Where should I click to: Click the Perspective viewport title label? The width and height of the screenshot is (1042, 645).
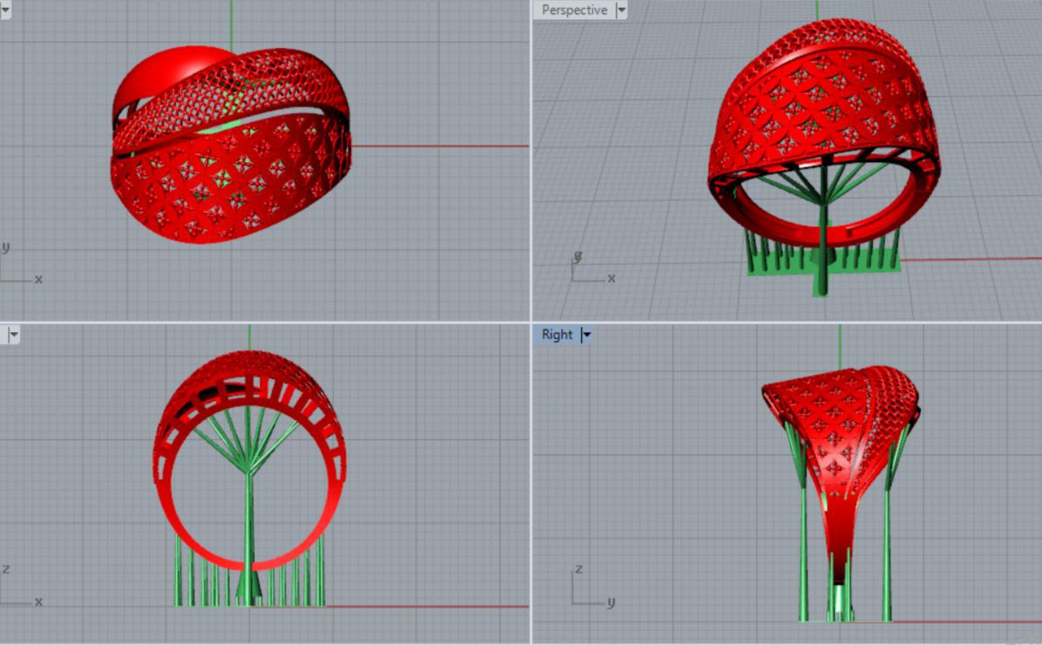pyautogui.click(x=574, y=10)
